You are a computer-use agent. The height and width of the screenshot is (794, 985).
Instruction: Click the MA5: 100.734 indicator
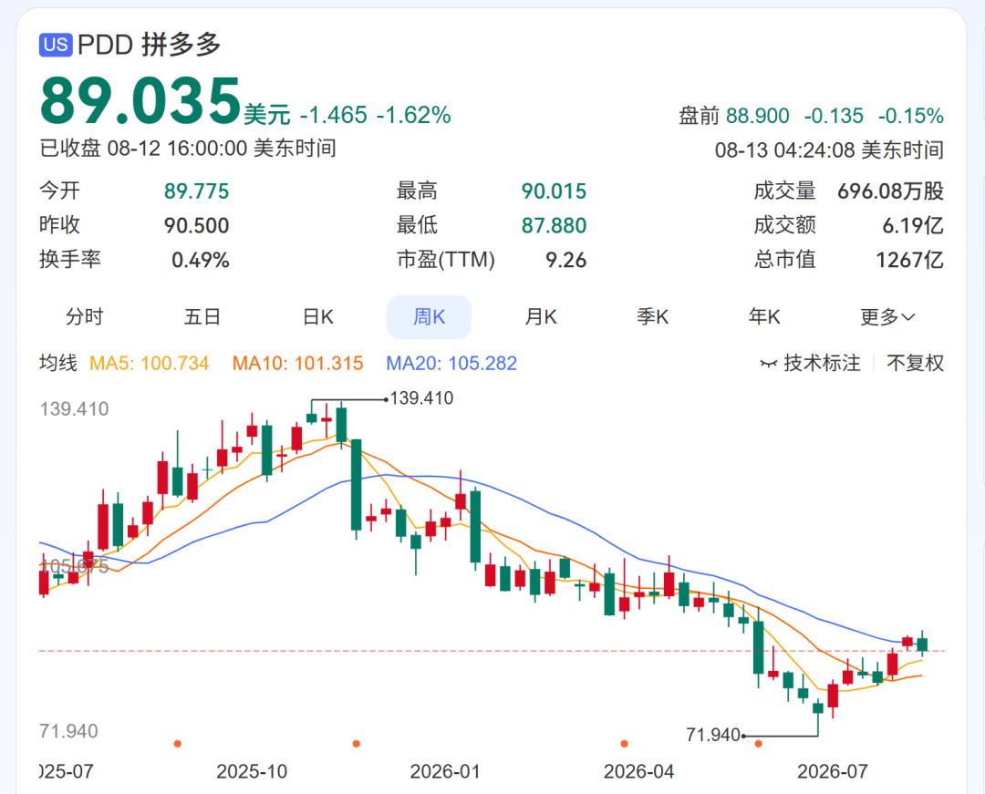click(x=149, y=363)
